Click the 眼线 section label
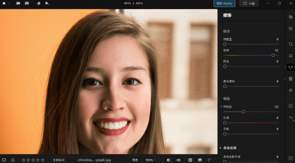Screen dimensions: 295x163 tap(226, 31)
